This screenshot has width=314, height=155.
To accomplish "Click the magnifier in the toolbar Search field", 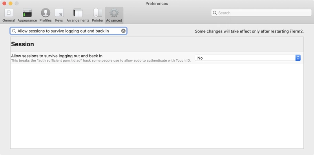I will [x=215, y=13].
